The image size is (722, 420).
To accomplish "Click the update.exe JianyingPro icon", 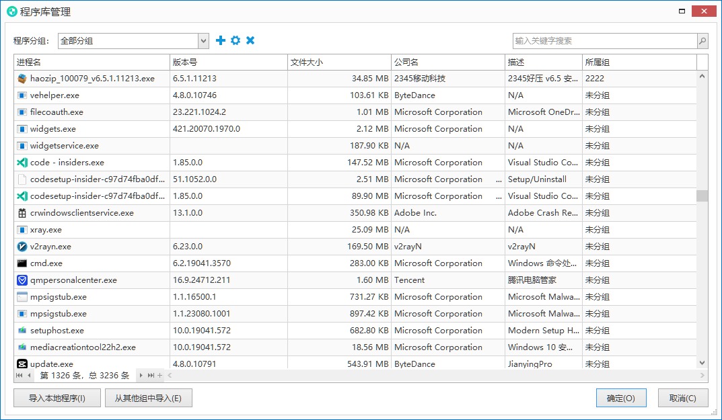I will coord(22,364).
